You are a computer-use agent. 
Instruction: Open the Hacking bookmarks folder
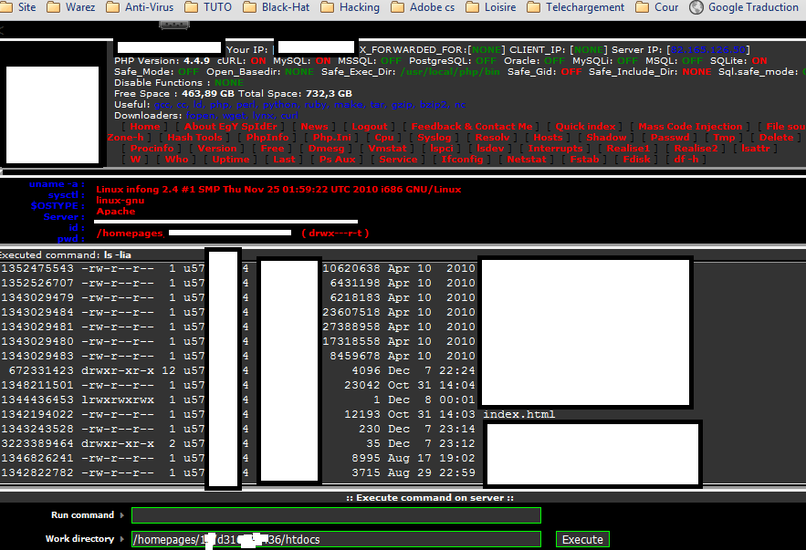(x=350, y=7)
